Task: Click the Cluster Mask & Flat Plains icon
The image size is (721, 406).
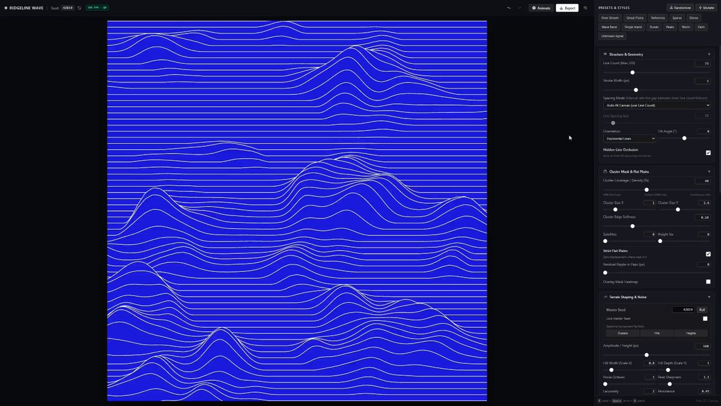Action: (605, 171)
